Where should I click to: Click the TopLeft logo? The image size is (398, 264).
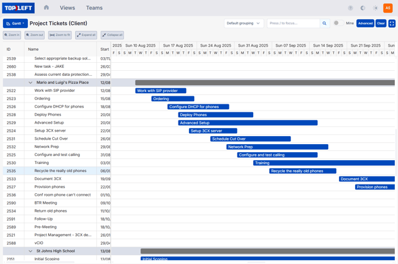pyautogui.click(x=18, y=8)
